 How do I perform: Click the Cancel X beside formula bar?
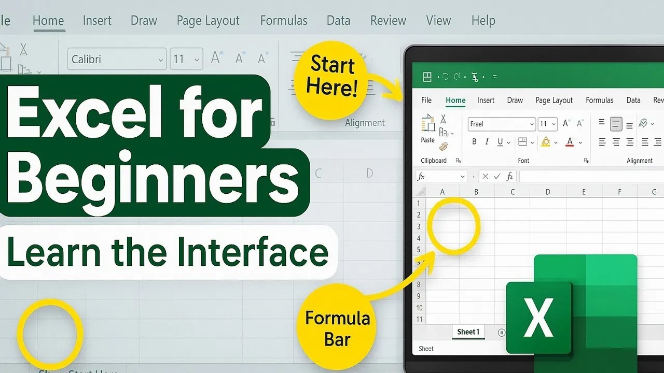tap(485, 177)
